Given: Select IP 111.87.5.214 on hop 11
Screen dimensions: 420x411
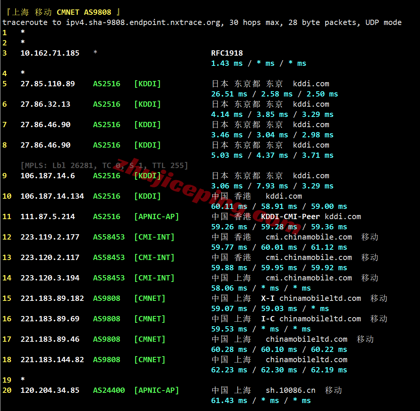Looking at the screenshot, I should click(x=48, y=216).
